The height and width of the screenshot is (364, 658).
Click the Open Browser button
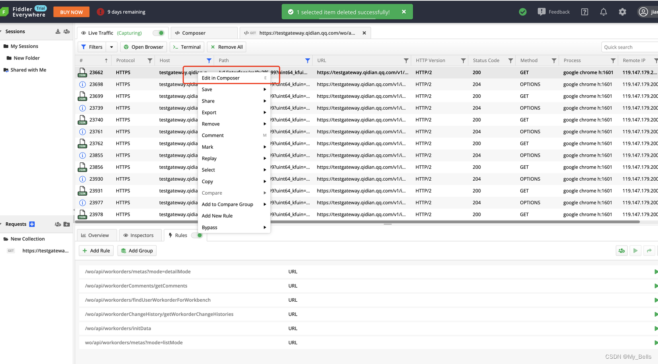point(143,47)
